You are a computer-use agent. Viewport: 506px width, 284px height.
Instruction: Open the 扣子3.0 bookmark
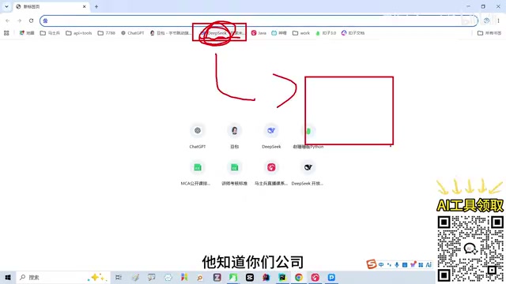pyautogui.click(x=326, y=33)
